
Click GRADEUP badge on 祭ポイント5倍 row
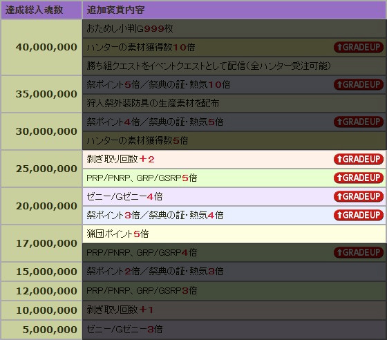click(359, 84)
